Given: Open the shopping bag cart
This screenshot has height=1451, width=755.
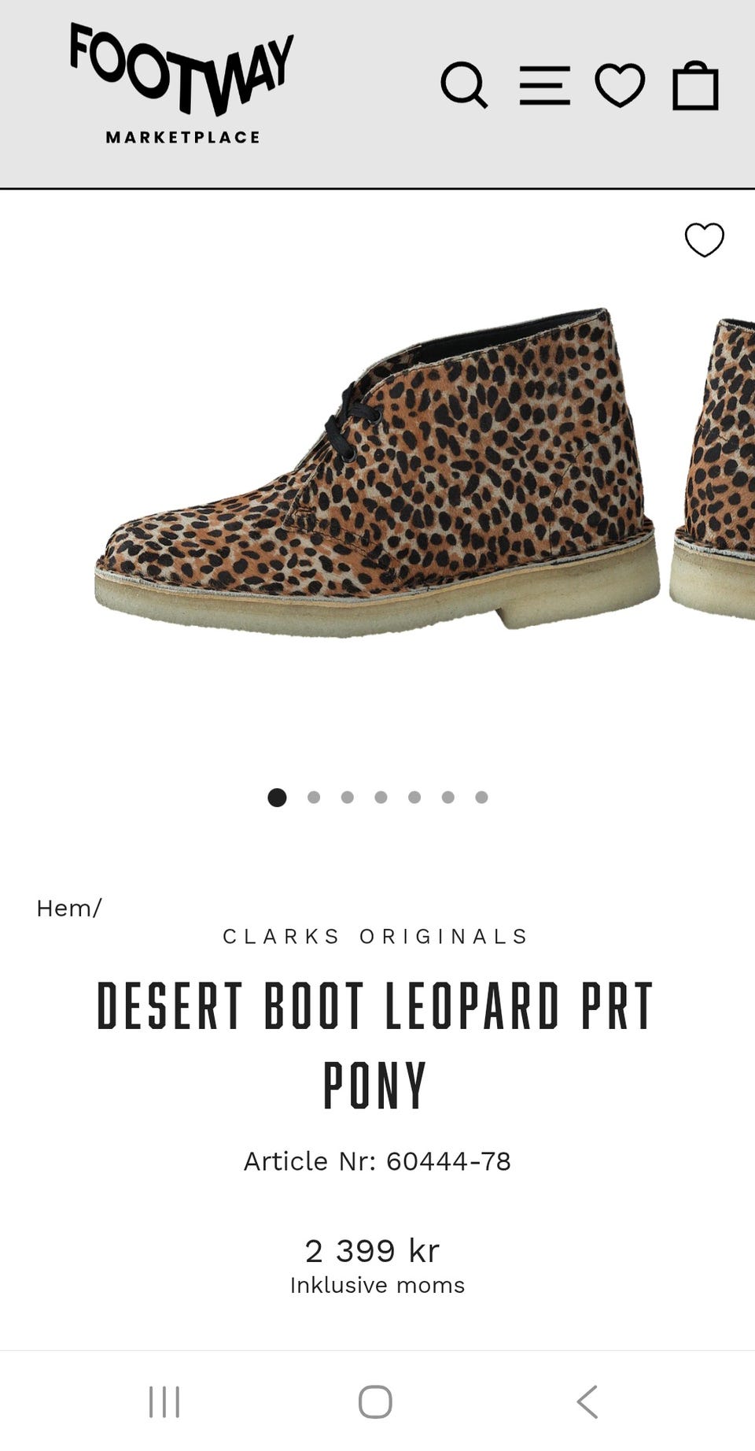Looking at the screenshot, I should [696, 85].
